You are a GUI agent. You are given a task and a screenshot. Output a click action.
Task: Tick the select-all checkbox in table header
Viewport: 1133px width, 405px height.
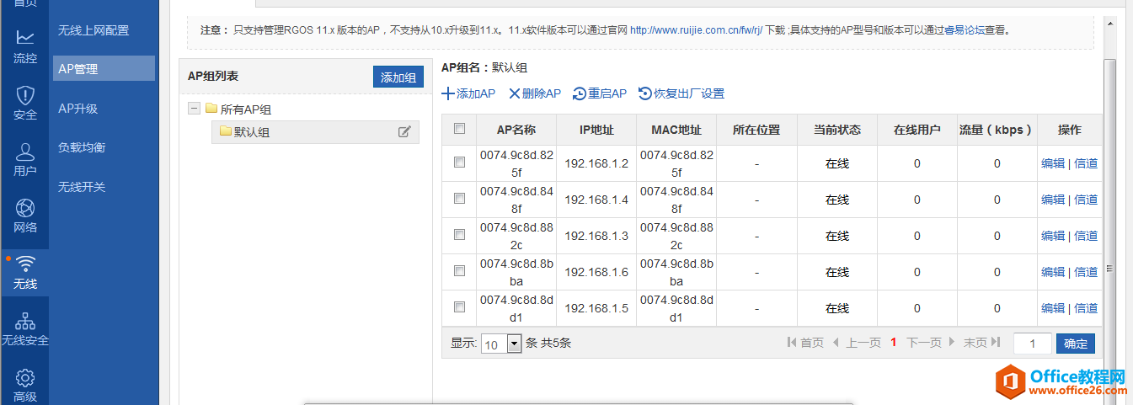pyautogui.click(x=459, y=129)
